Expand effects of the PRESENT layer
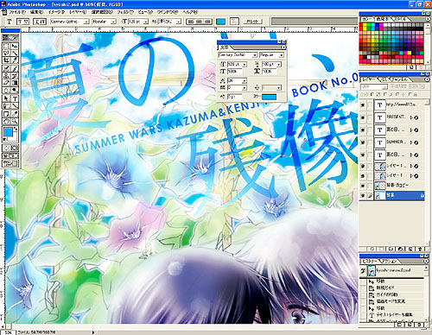 pyautogui.click(x=411, y=117)
